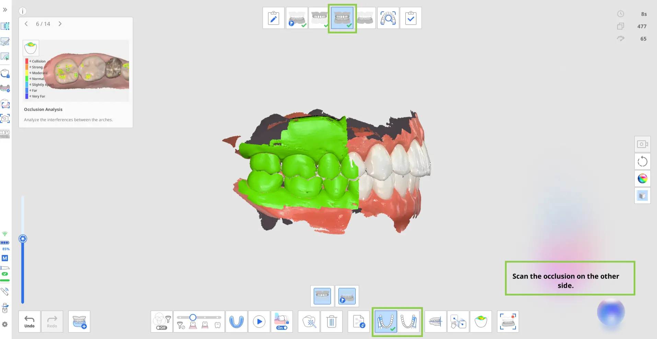Click the Occlusion Analysis title text
This screenshot has height=339, width=657.
pyautogui.click(x=43, y=109)
